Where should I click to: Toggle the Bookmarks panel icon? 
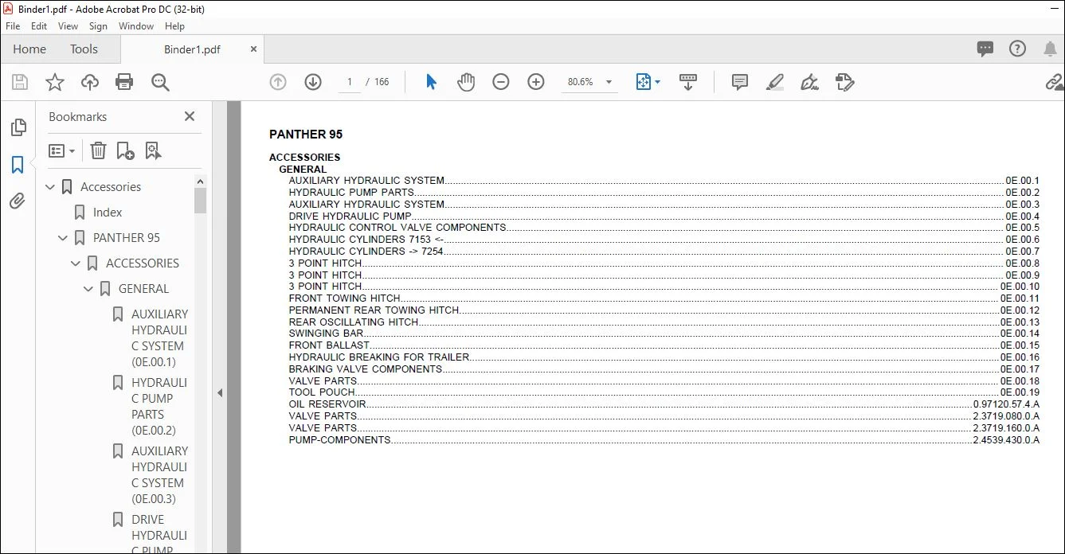click(x=18, y=165)
